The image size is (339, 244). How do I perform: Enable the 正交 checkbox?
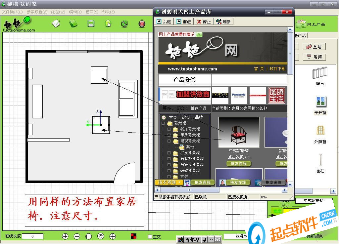pos(150,237)
